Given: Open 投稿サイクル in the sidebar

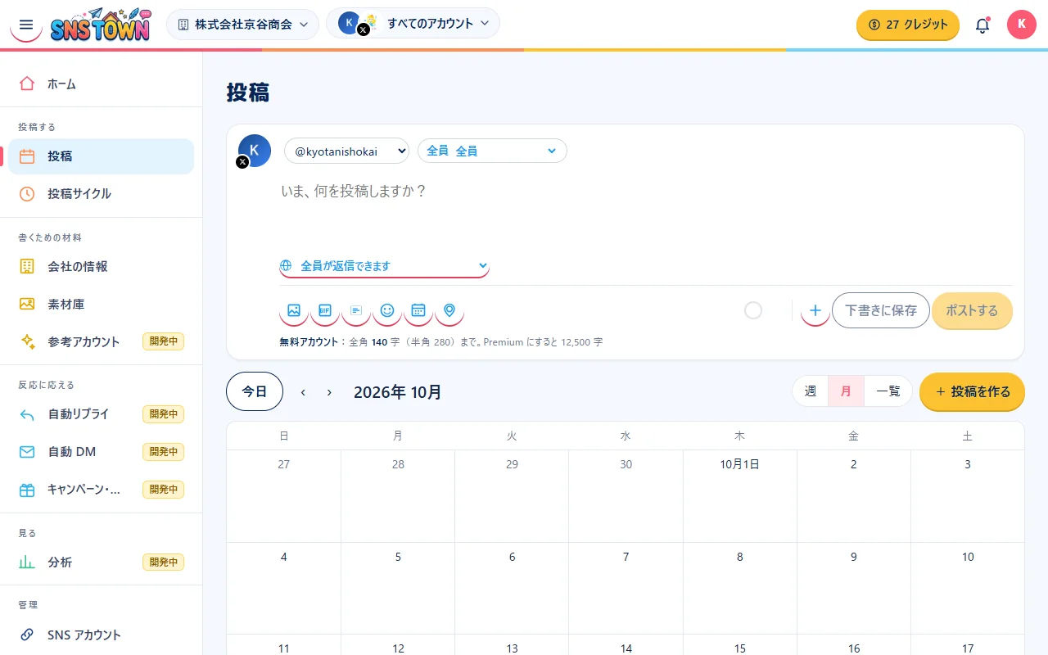Looking at the screenshot, I should (102, 194).
